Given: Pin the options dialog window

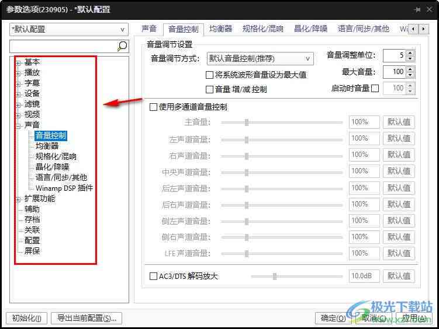Looking at the screenshot, I should (x=417, y=10).
